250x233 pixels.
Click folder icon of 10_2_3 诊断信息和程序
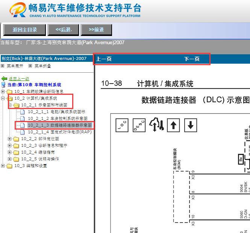point(16,146)
